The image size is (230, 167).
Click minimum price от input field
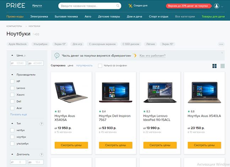[18, 63]
